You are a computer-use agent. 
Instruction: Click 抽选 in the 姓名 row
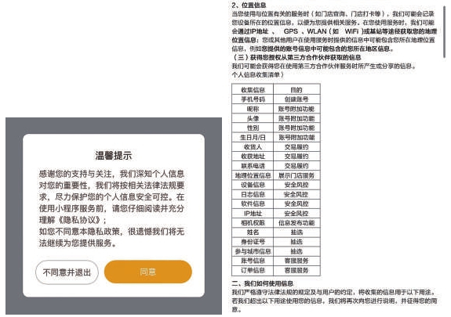pyautogui.click(x=296, y=232)
